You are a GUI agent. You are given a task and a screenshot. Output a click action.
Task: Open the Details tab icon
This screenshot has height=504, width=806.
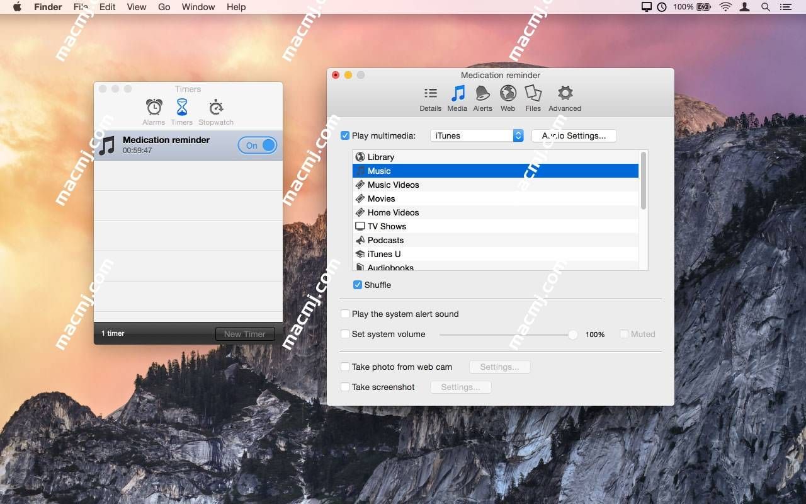pyautogui.click(x=431, y=93)
